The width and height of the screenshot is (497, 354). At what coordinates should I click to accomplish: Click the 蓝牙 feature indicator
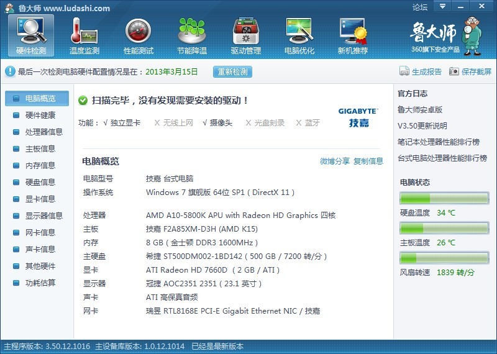308,122
